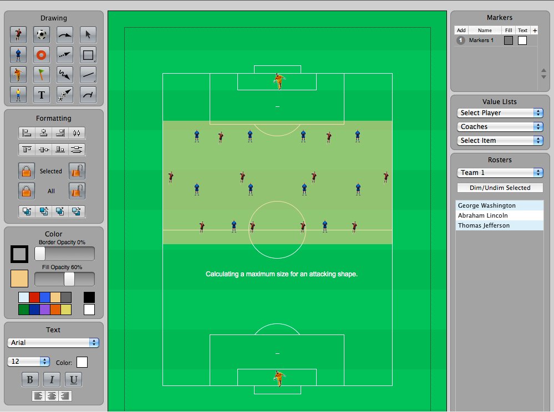This screenshot has height=412, width=554.
Task: Align selected objects to top edges
Action: (27, 150)
